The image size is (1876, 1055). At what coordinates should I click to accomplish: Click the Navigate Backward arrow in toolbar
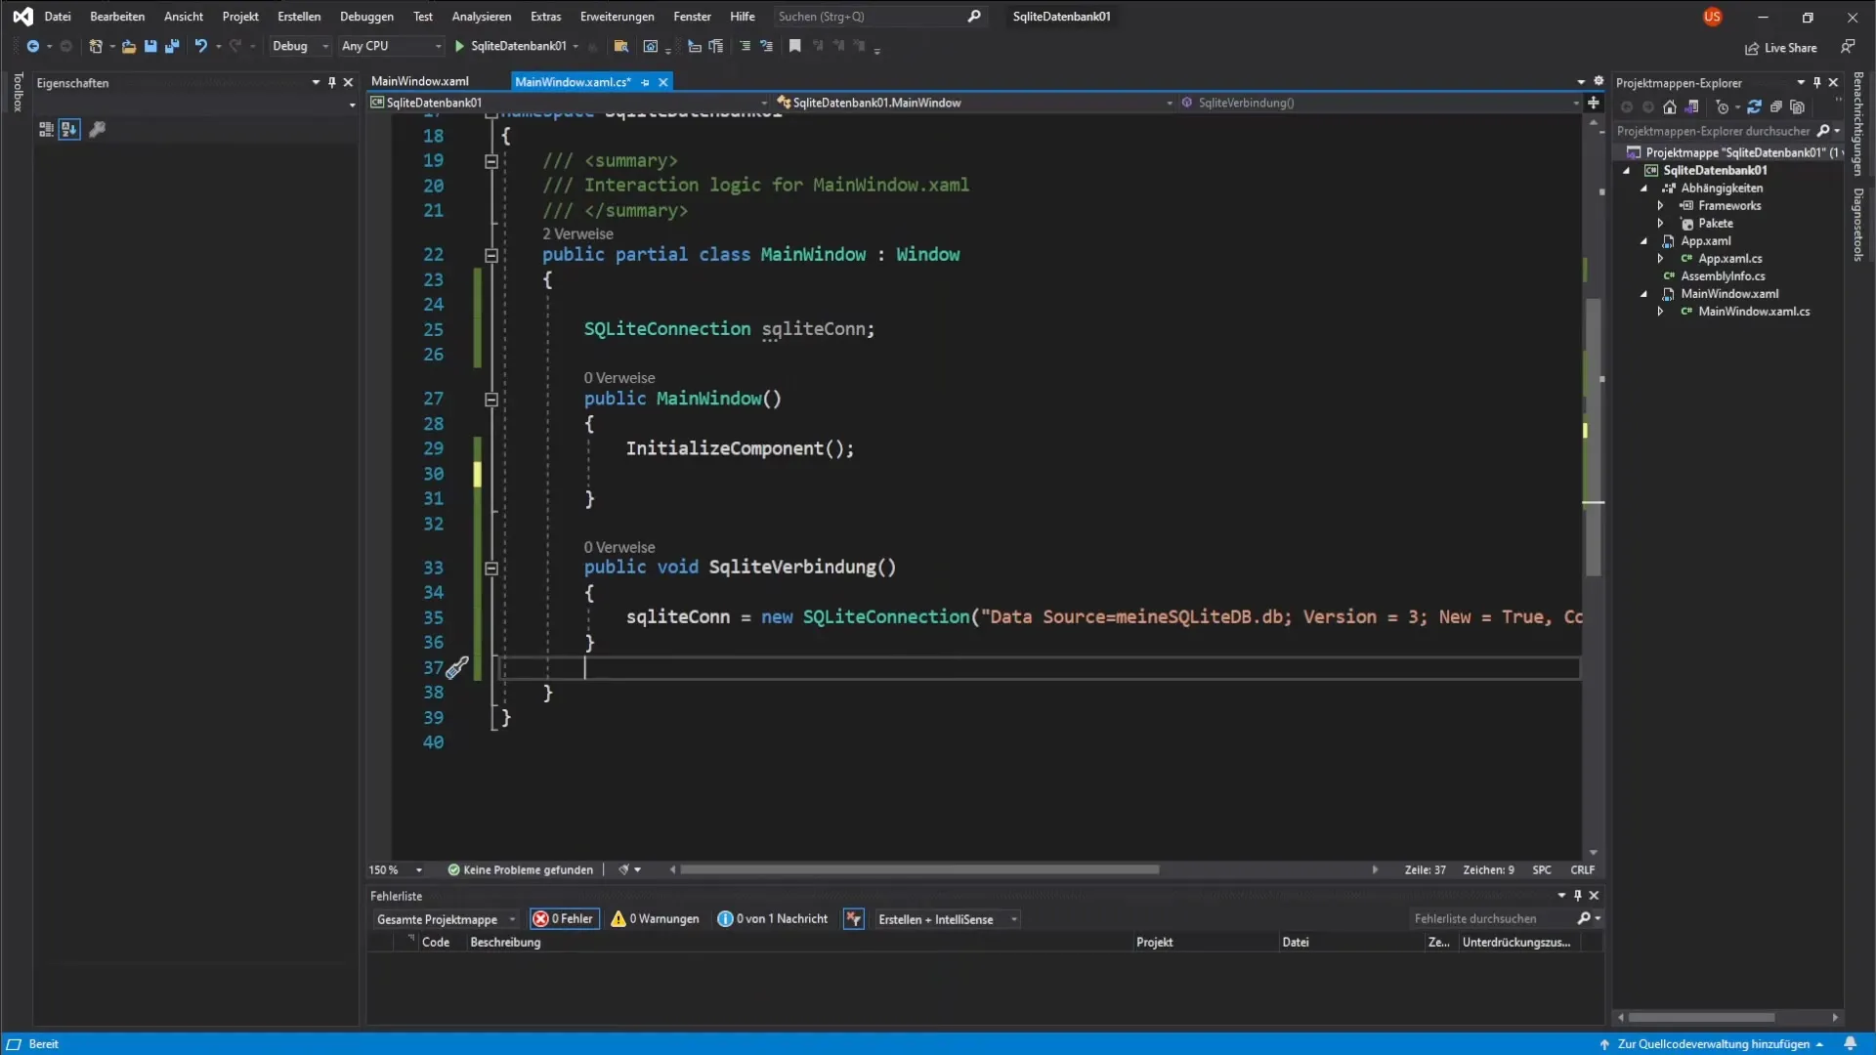tap(32, 46)
